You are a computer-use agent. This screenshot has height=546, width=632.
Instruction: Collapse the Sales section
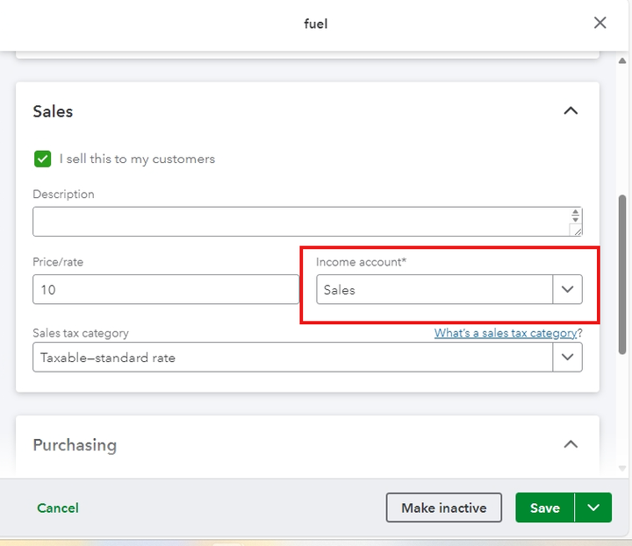click(x=571, y=111)
